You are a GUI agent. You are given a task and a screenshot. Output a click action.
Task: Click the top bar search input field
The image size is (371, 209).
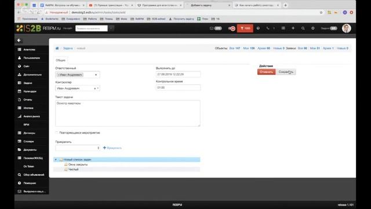(92, 28)
